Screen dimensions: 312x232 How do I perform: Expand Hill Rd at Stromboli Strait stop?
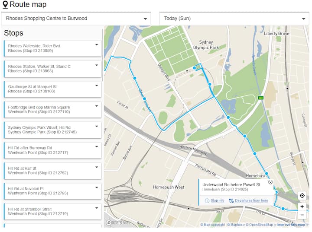pos(97,208)
